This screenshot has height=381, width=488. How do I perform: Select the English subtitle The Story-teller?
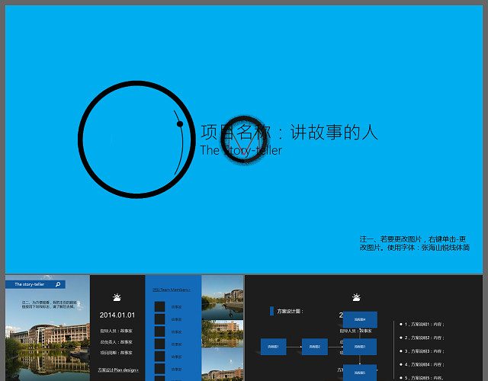point(241,151)
